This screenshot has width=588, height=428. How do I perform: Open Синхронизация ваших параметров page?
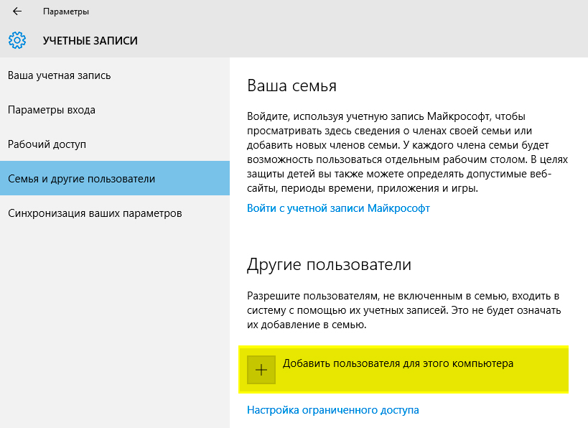click(x=95, y=213)
